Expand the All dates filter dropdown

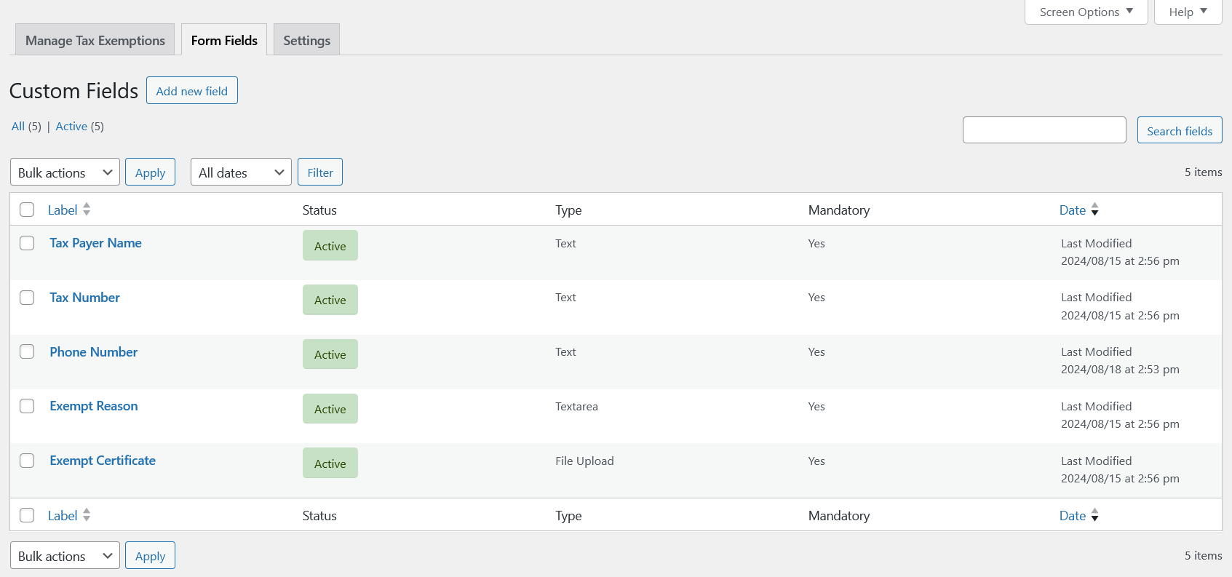(x=241, y=172)
